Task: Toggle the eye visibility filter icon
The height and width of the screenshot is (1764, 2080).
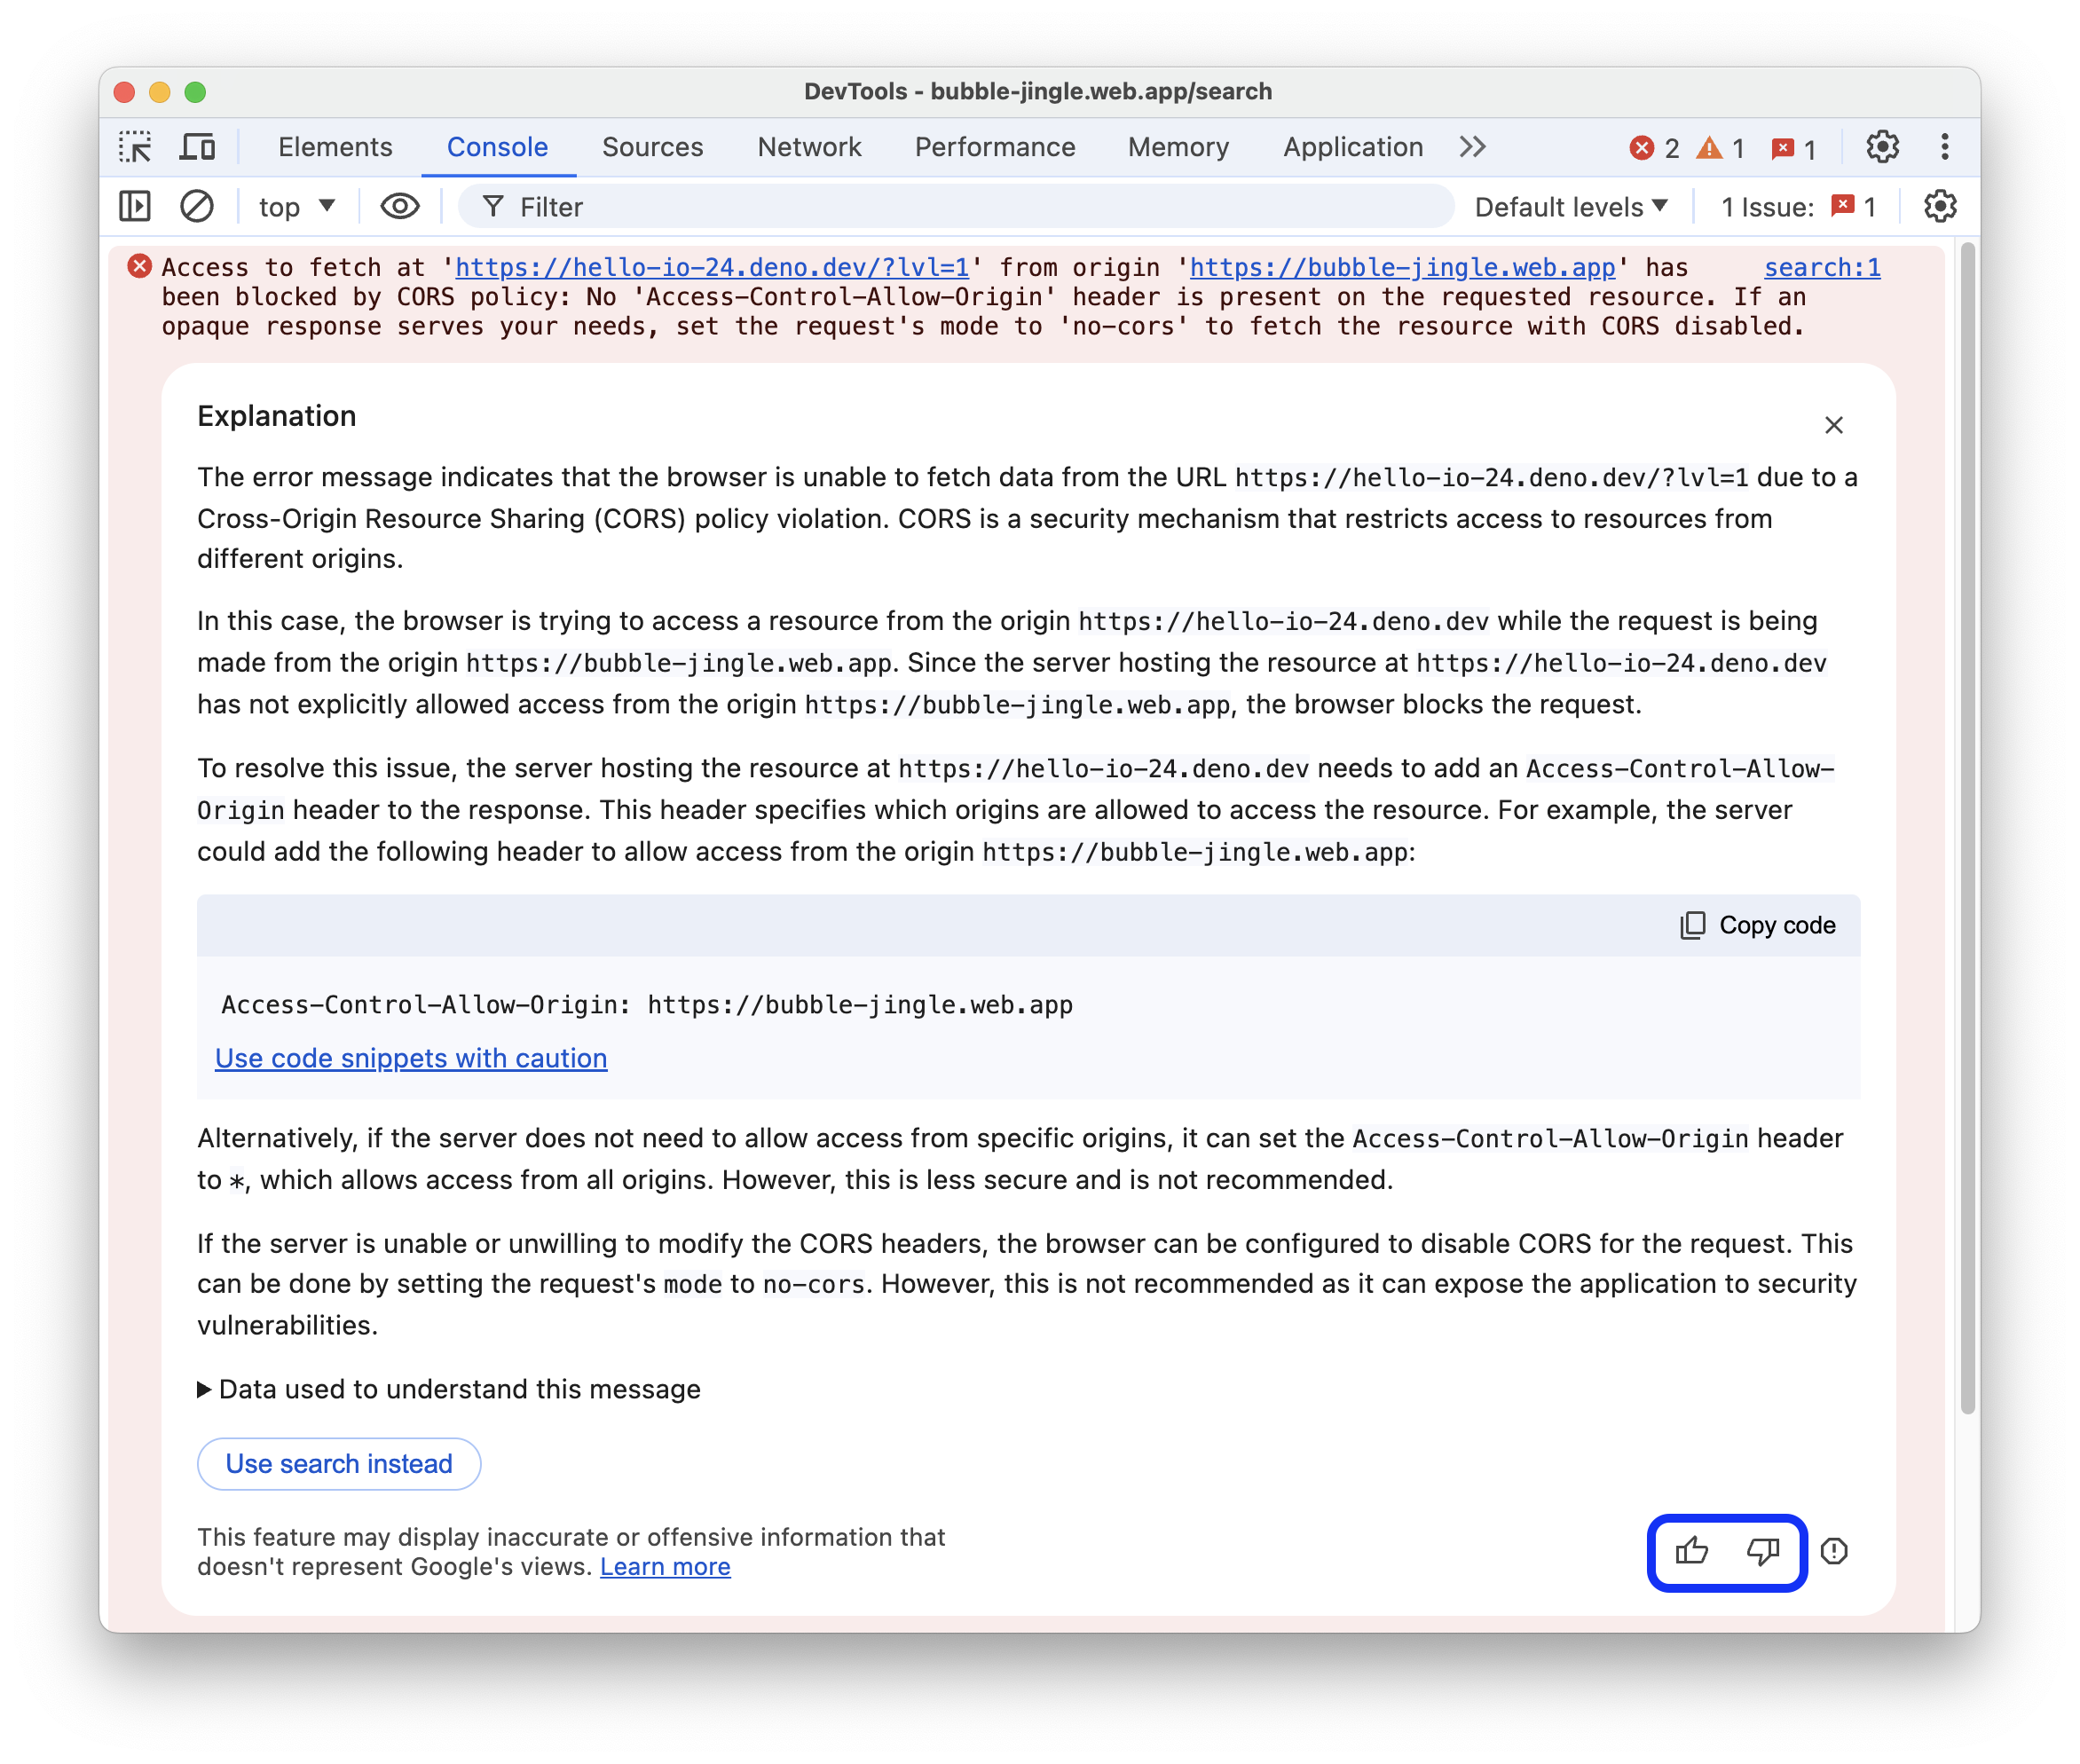Action: click(398, 209)
